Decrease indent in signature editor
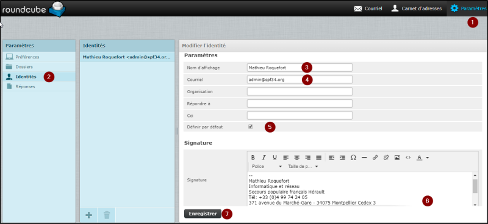This screenshot has width=488, height=224. 331,158
